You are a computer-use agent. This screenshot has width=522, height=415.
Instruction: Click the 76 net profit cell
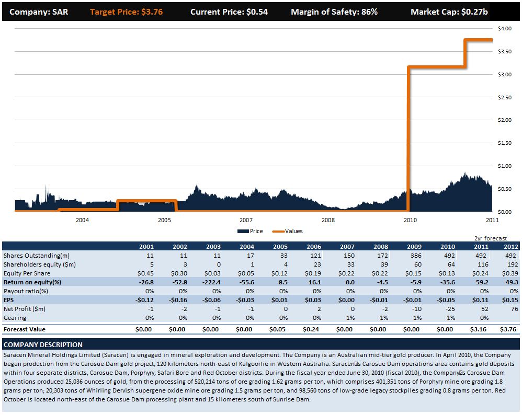[x=515, y=309]
